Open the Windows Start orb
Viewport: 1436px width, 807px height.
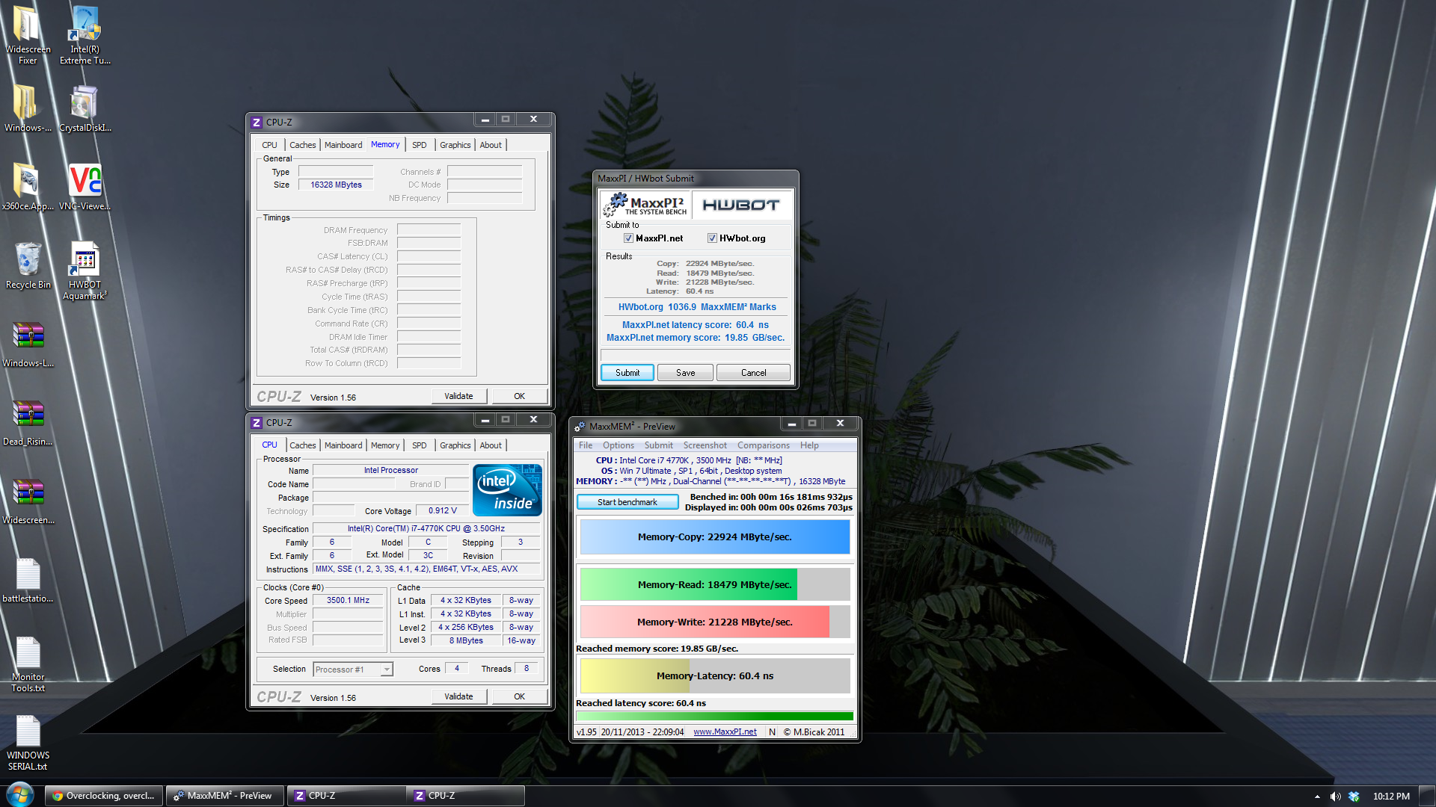[x=20, y=795]
